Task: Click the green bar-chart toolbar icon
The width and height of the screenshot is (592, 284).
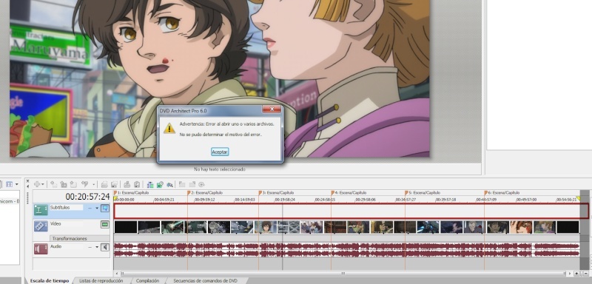Action: pos(150,184)
